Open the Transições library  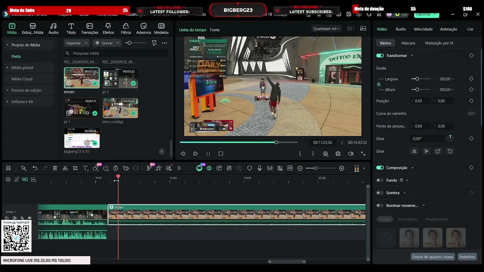coord(90,28)
